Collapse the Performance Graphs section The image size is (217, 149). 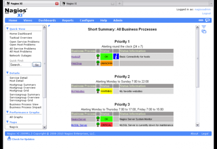7,112
